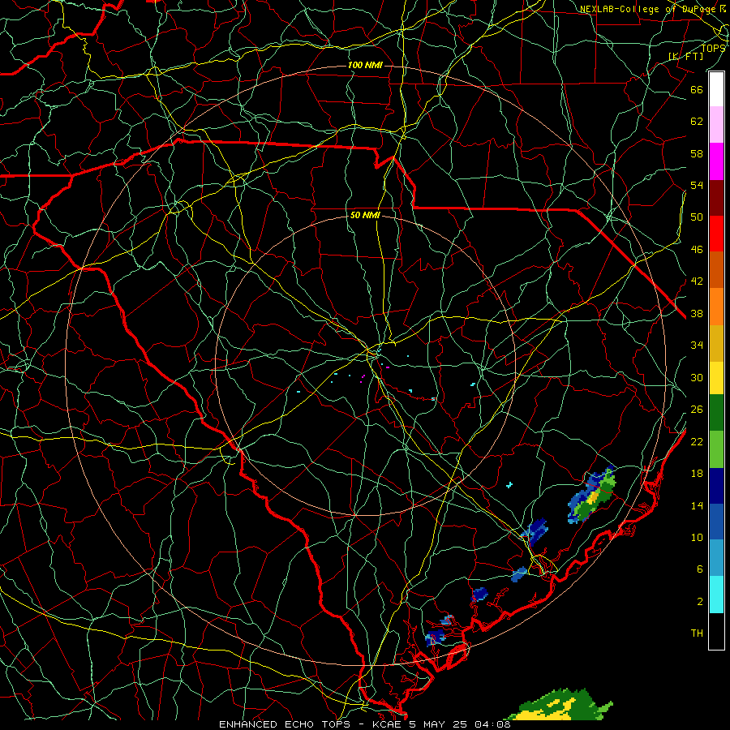Image resolution: width=730 pixels, height=730 pixels.
Task: Pick the dark orange legend swatch
Action: click(716, 270)
